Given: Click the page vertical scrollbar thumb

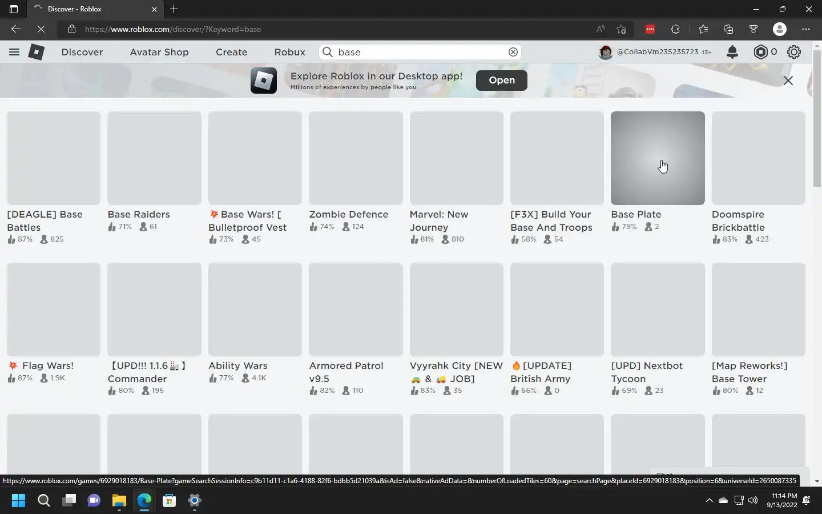Looking at the screenshot, I should point(817,118).
